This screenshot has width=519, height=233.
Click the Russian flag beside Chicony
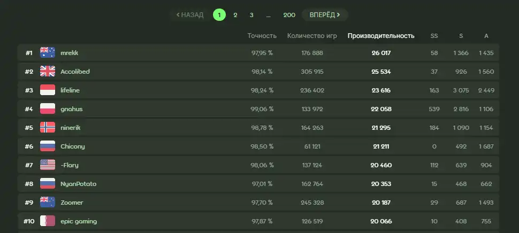pyautogui.click(x=47, y=146)
